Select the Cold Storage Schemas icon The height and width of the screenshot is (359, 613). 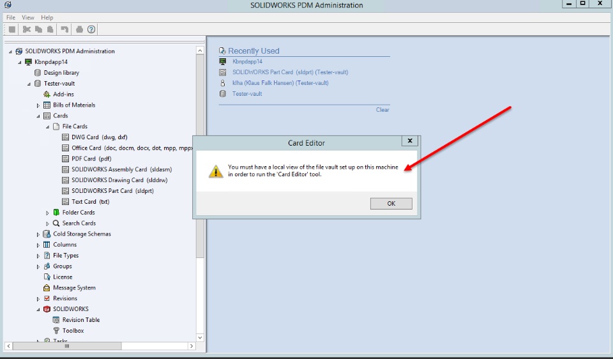pyautogui.click(x=47, y=234)
